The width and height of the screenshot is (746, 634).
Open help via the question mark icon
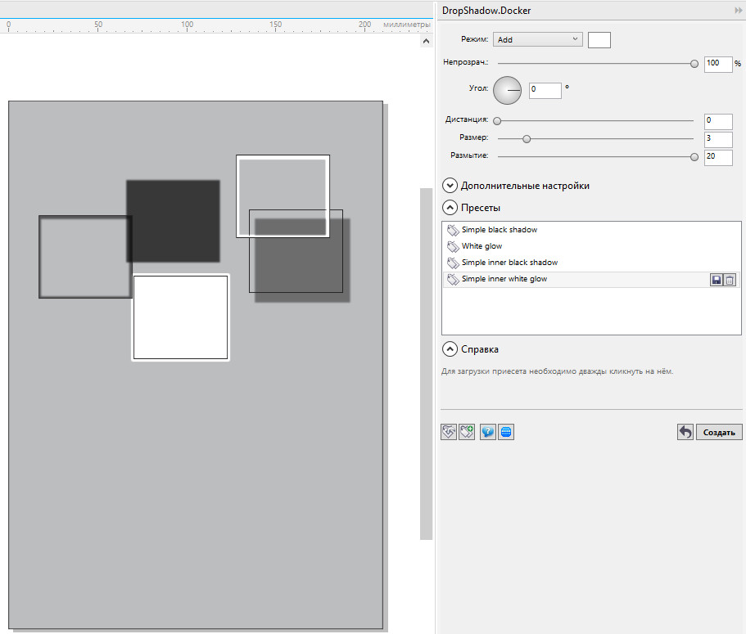click(488, 432)
